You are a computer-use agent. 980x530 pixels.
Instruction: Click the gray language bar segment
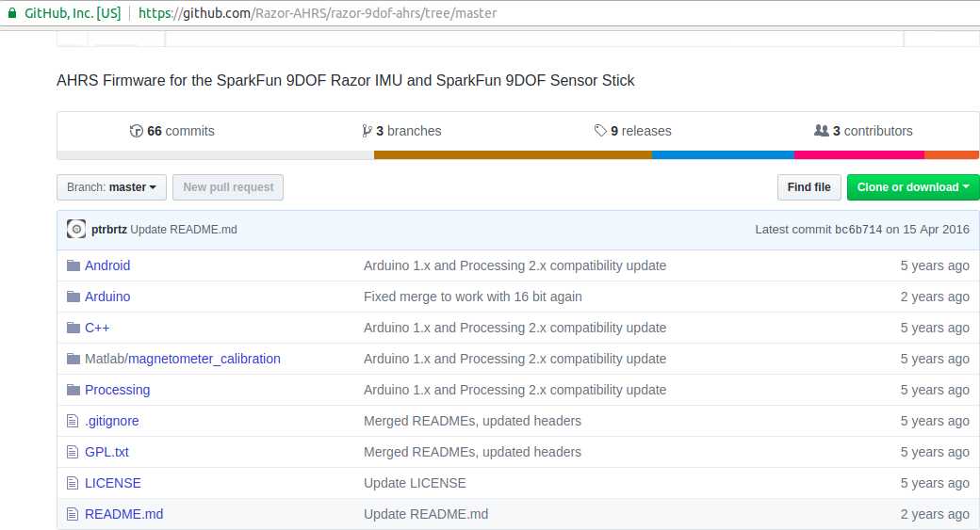(216, 154)
